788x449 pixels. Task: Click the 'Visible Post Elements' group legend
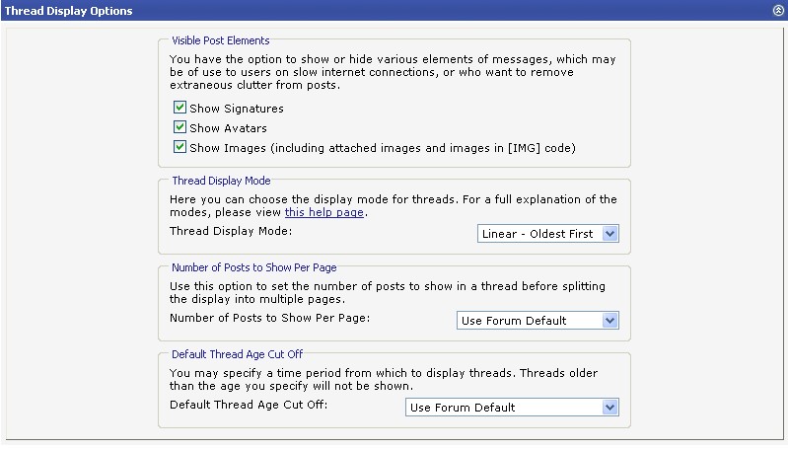click(x=221, y=40)
